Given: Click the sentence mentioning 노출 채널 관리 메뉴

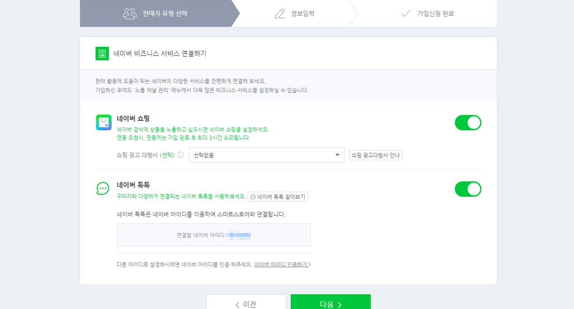Looking at the screenshot, I should pos(202,90).
